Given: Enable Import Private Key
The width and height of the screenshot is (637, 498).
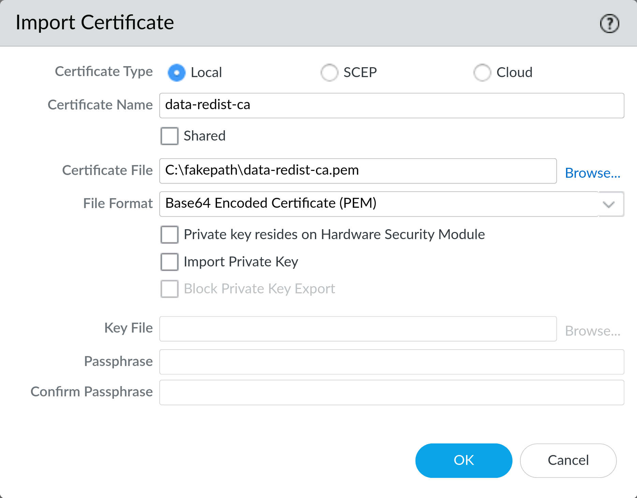Looking at the screenshot, I should click(x=169, y=262).
